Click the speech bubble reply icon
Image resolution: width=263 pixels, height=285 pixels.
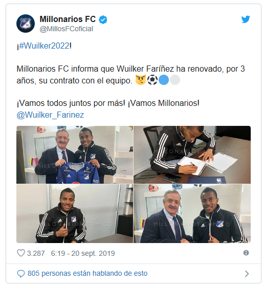pyautogui.click(x=21, y=274)
